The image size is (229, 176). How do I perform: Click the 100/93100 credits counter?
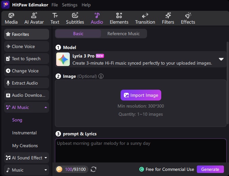(x=75, y=169)
